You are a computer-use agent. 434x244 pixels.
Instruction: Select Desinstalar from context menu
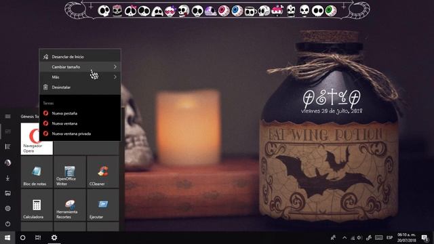(x=80, y=87)
